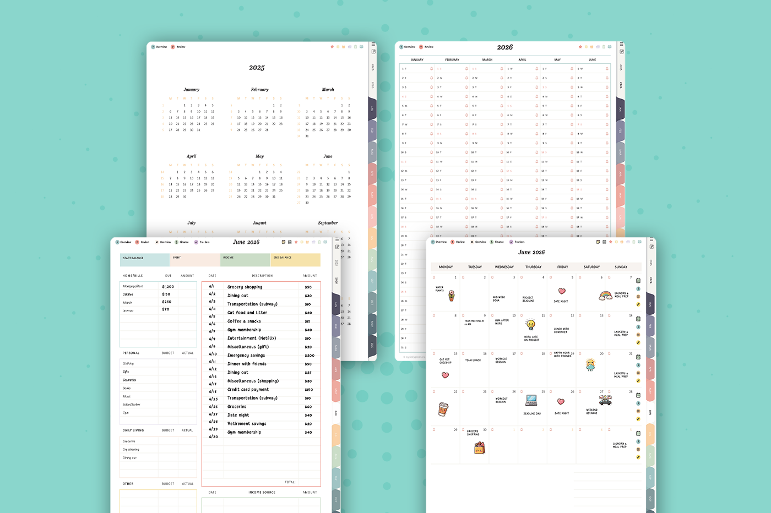Toggle reminder circle on Monday June 1
The image size is (771, 513).
[434, 277]
